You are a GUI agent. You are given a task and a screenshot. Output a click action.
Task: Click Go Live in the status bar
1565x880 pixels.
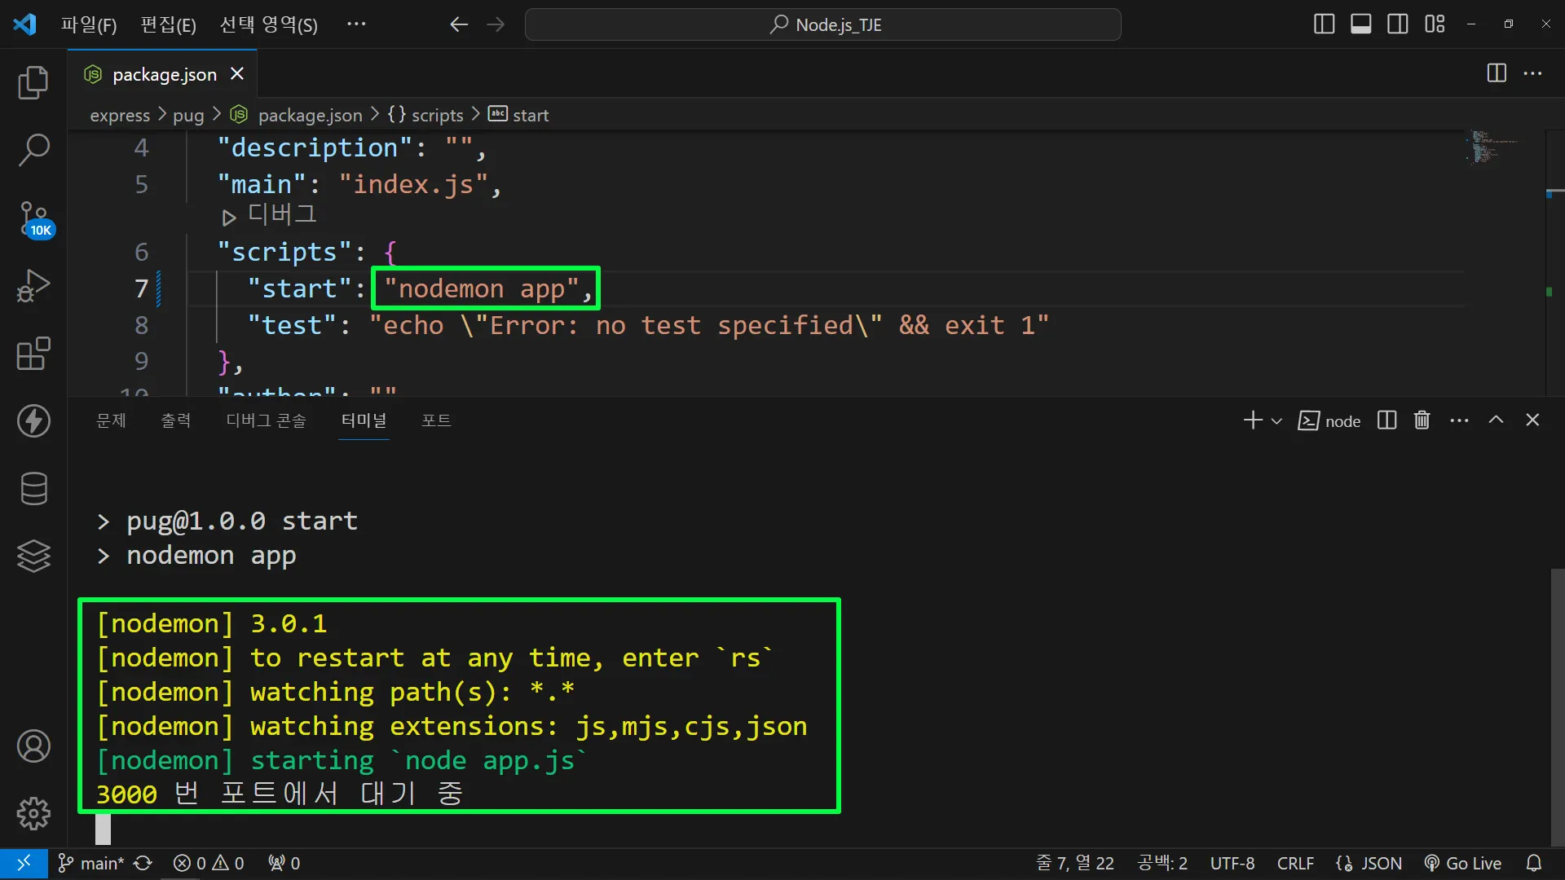point(1463,863)
